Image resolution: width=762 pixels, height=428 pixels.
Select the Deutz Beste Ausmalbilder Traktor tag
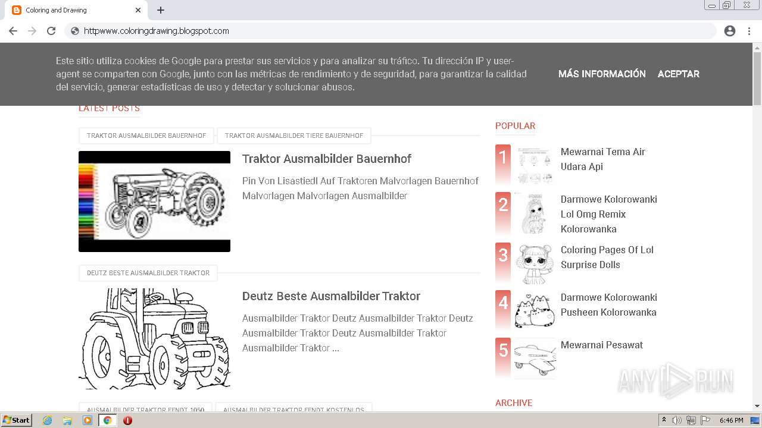148,273
